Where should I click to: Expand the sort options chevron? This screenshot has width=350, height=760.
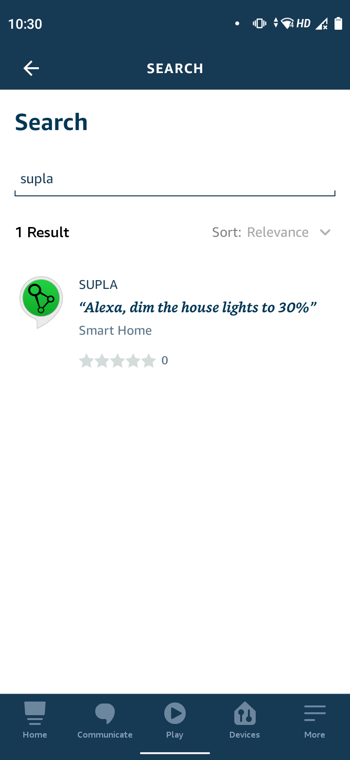(x=325, y=232)
